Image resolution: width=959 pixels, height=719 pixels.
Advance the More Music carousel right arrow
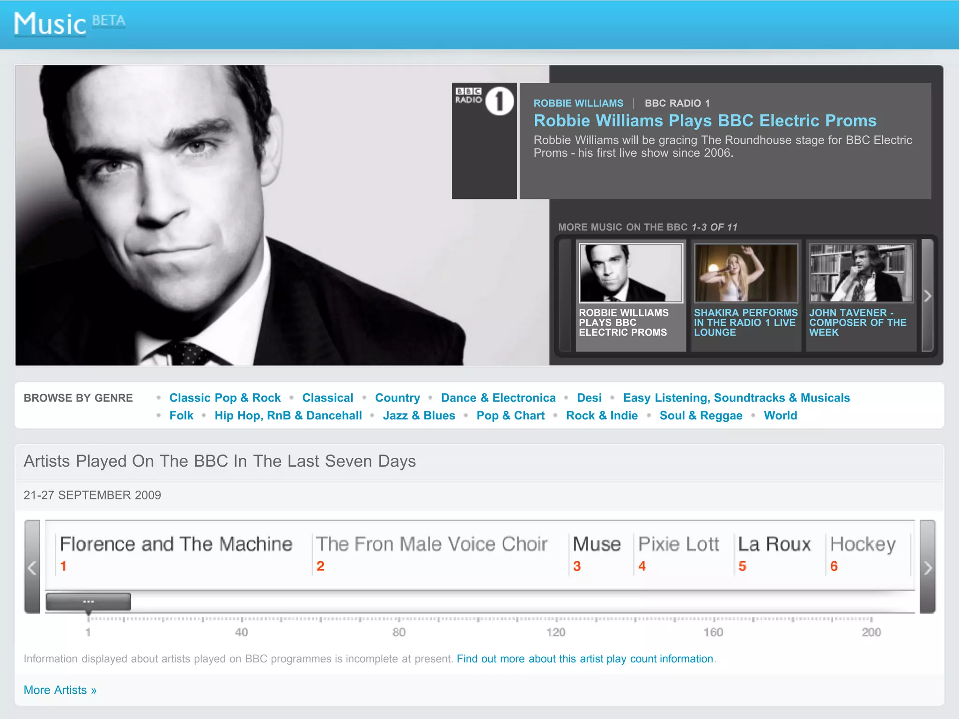pyautogui.click(x=927, y=296)
